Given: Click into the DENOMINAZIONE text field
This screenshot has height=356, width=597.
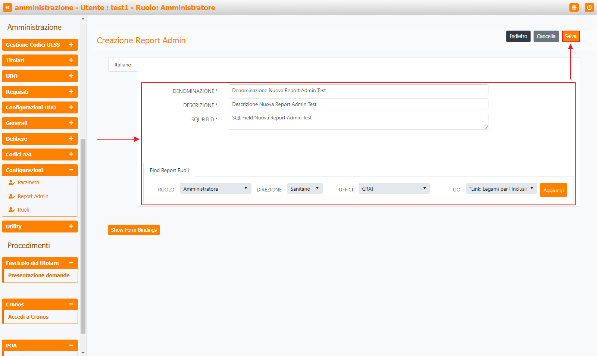Looking at the screenshot, I should [358, 90].
